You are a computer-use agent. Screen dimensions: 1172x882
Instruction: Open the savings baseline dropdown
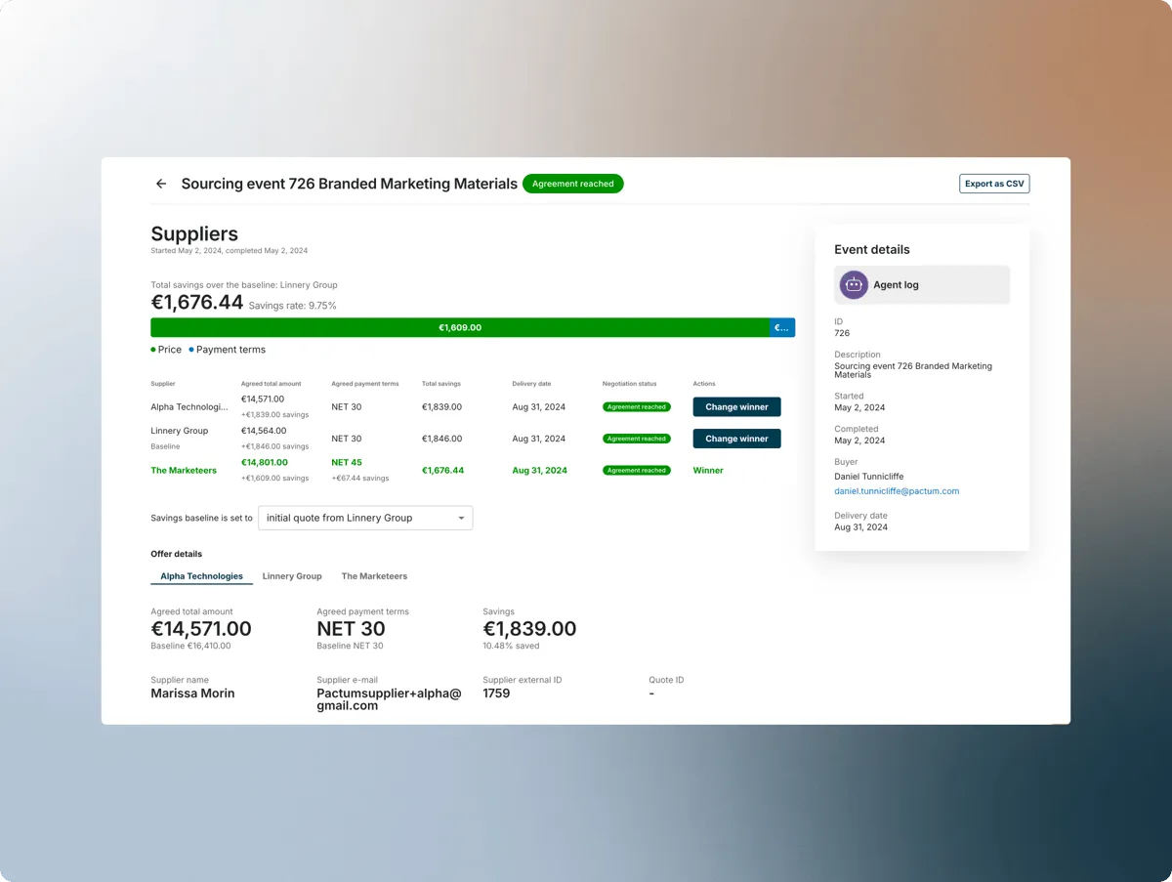click(x=365, y=518)
